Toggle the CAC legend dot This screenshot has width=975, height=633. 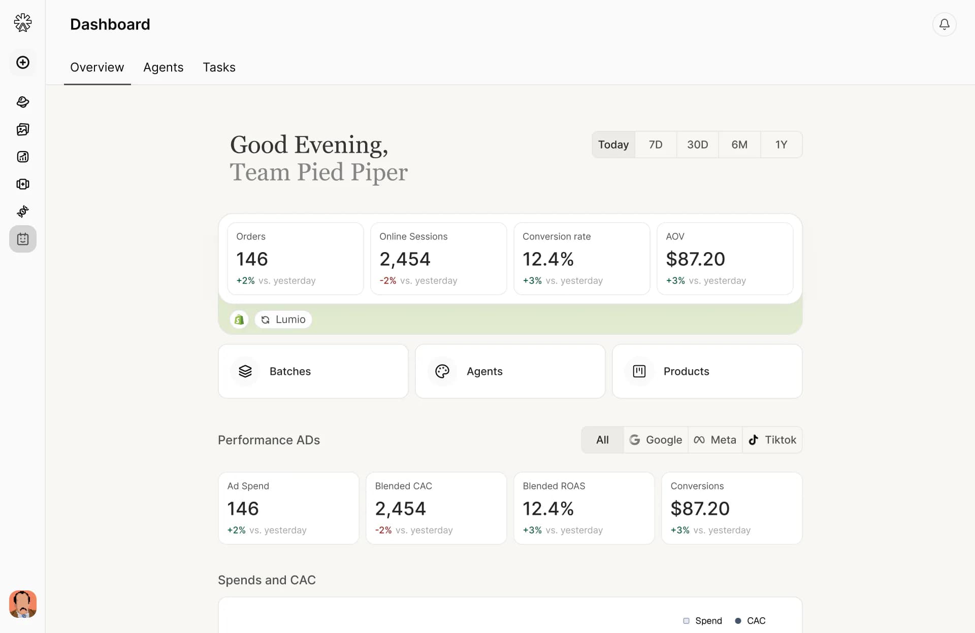(x=738, y=621)
